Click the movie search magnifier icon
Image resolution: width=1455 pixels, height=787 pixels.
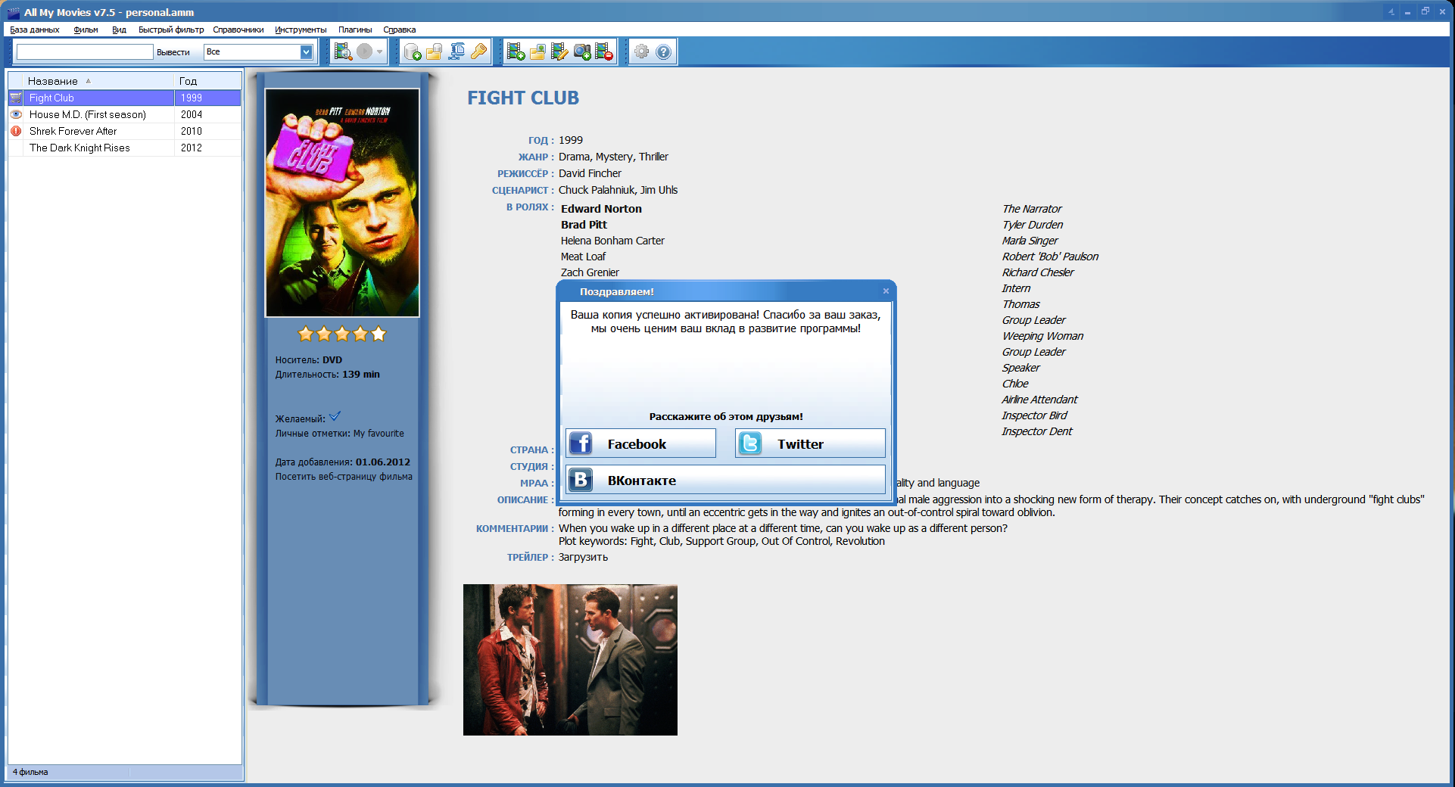343,51
